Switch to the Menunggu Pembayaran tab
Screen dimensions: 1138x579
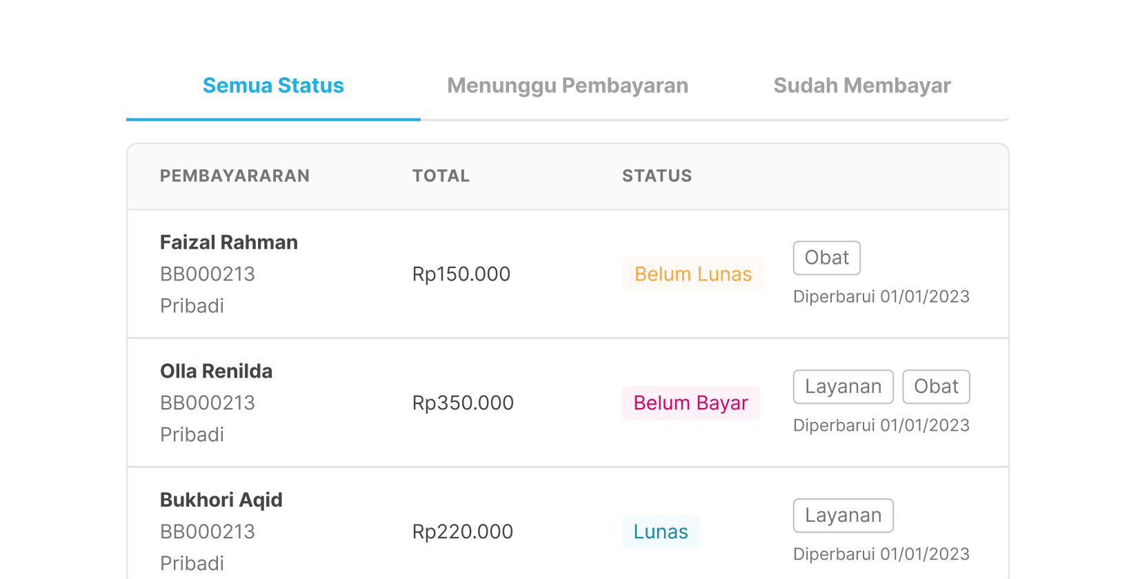(x=567, y=85)
